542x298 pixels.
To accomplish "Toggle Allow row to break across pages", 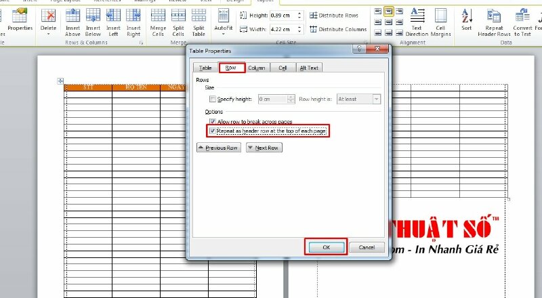I will (213, 121).
